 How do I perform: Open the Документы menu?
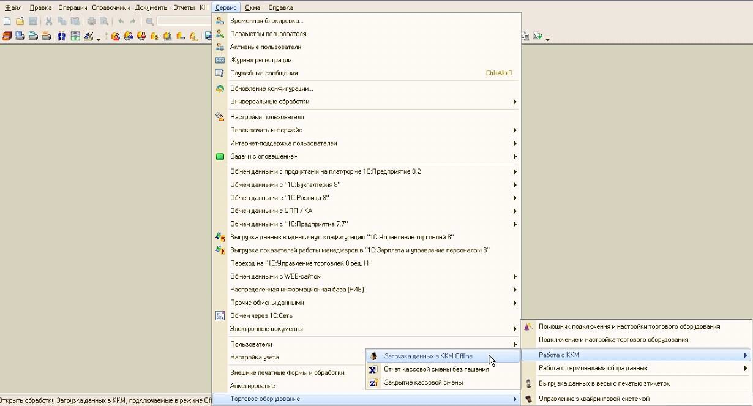[x=152, y=7]
